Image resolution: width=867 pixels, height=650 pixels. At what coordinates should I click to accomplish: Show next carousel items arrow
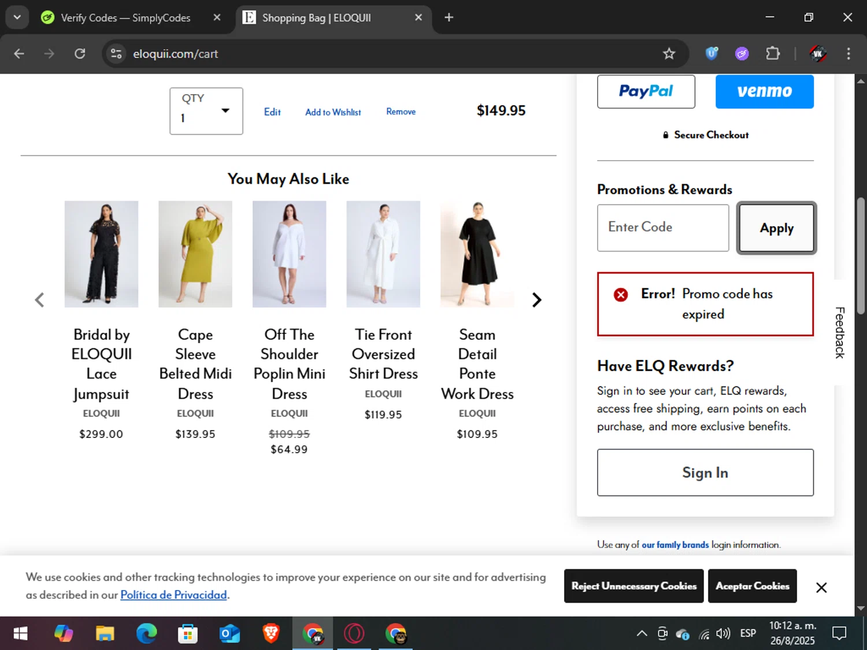536,300
